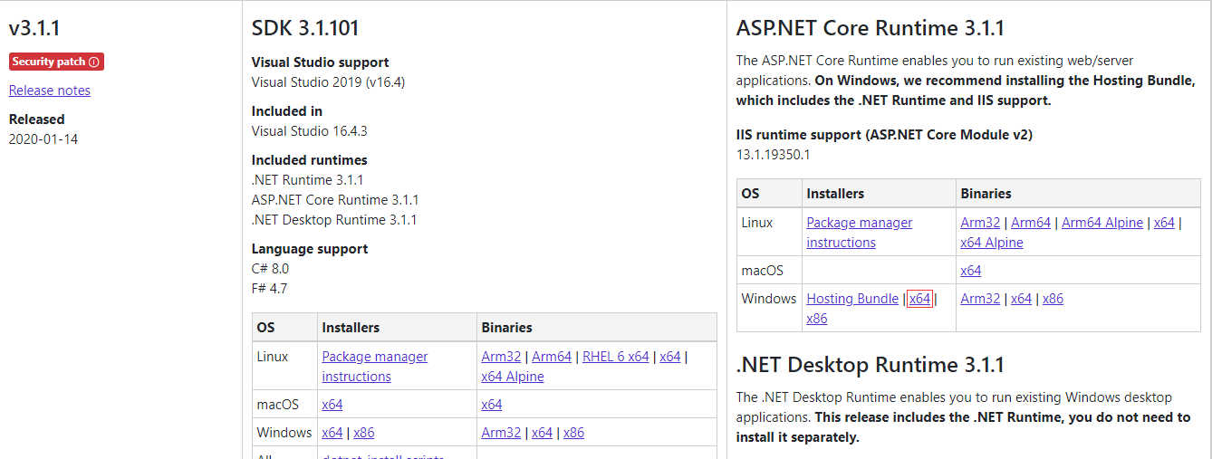Download SDK Linux Arm32 binary
Screen dimensions: 1212x459
pos(502,357)
